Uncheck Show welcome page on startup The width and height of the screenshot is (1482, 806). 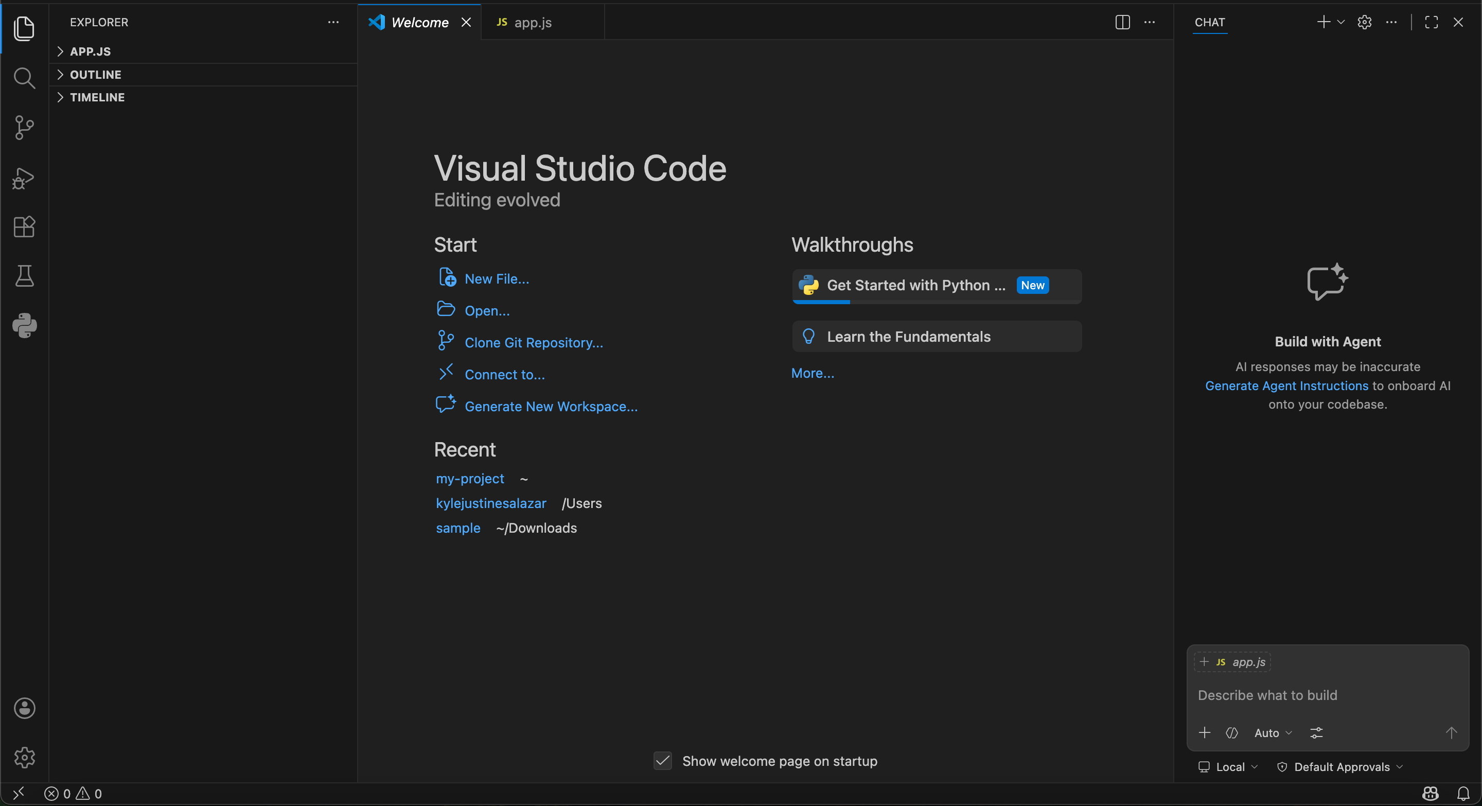click(663, 761)
